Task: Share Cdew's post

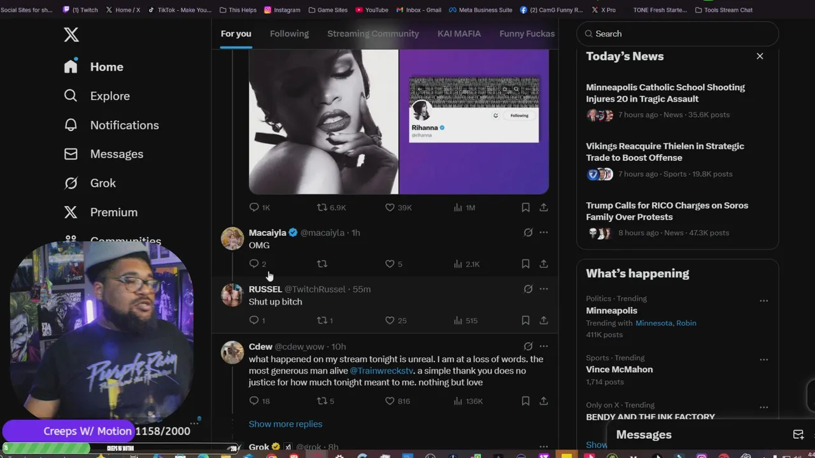Action: pyautogui.click(x=544, y=401)
